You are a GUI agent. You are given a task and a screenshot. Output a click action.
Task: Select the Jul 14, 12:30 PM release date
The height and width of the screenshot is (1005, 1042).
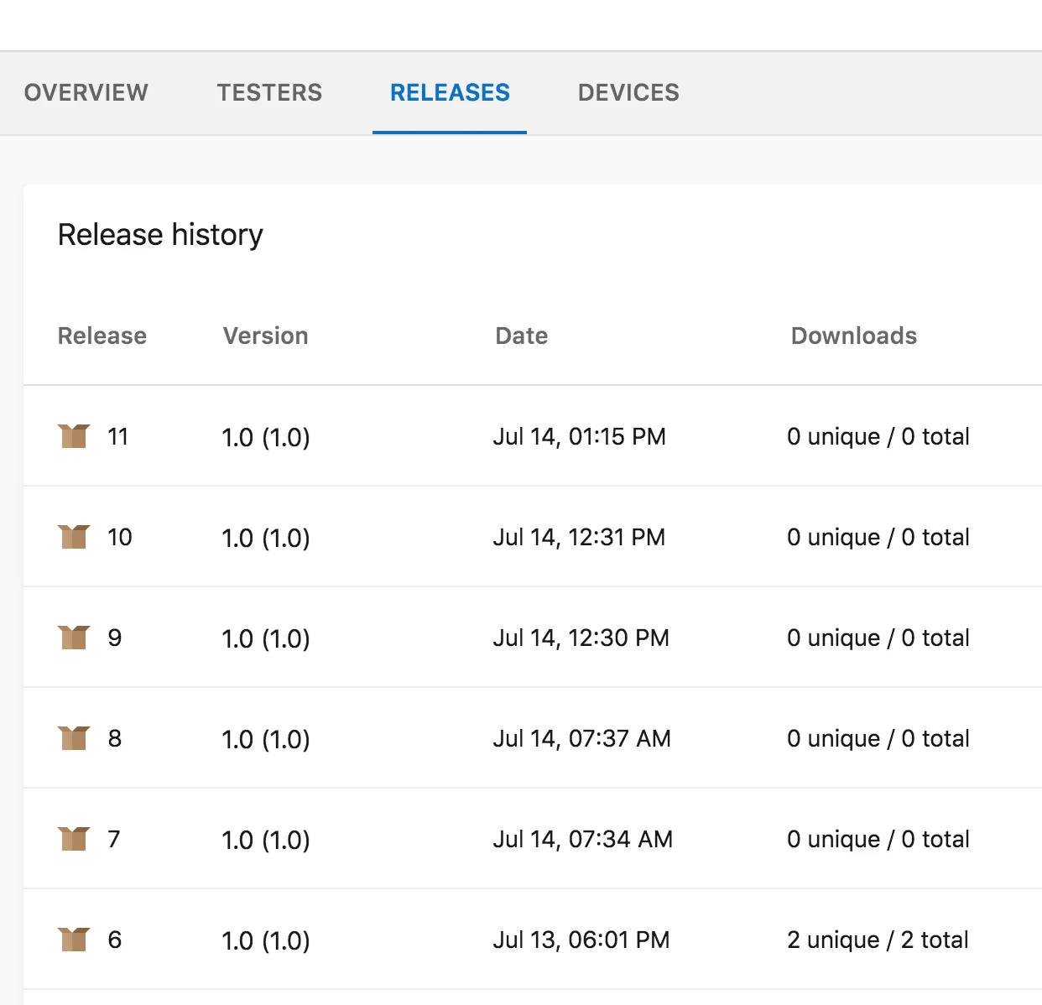[x=581, y=638]
